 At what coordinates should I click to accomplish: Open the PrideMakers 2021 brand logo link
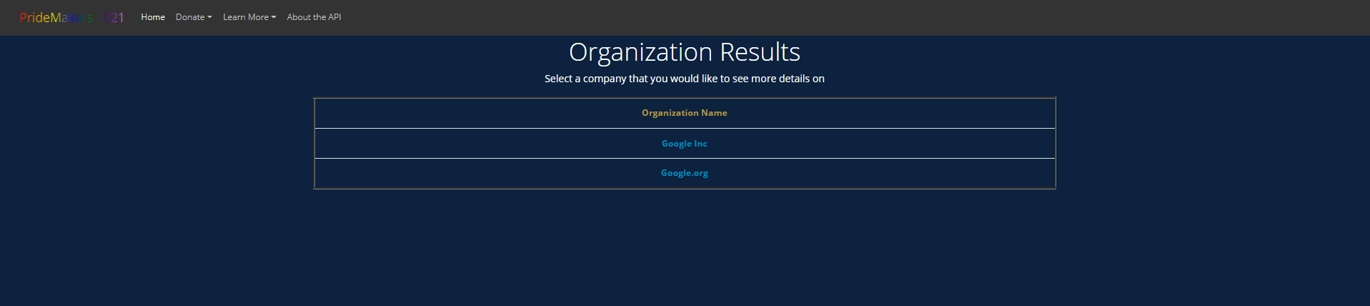[72, 18]
